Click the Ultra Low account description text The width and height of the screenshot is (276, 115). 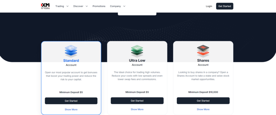(137, 76)
